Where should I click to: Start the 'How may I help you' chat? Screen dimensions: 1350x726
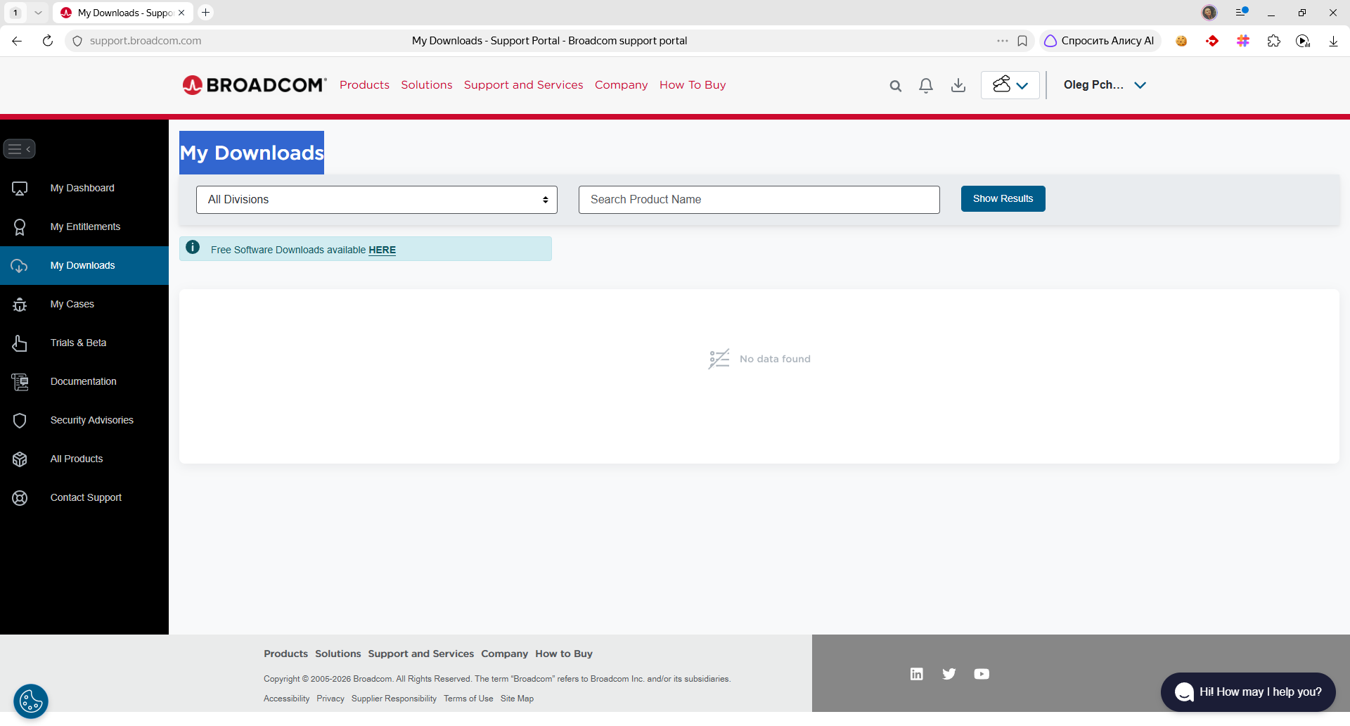coord(1248,692)
